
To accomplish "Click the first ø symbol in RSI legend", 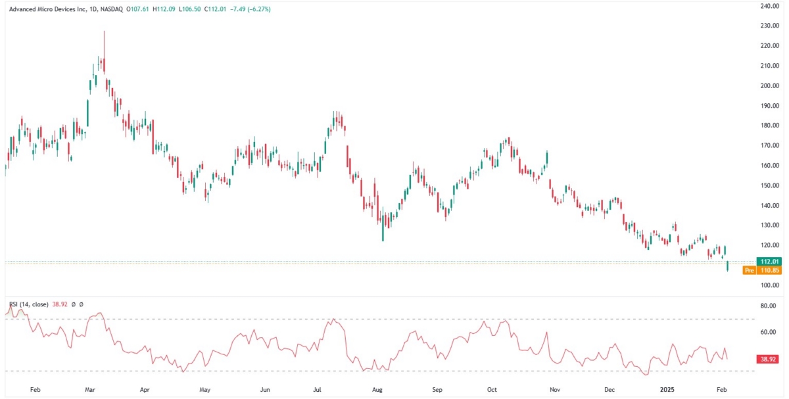I will tap(74, 306).
